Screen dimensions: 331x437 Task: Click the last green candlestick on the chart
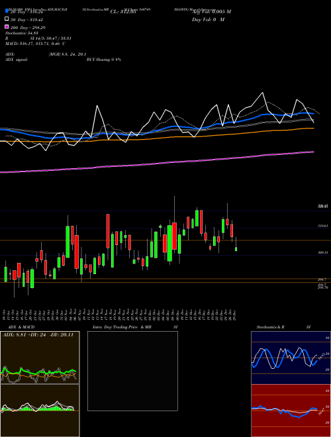pos(236,249)
